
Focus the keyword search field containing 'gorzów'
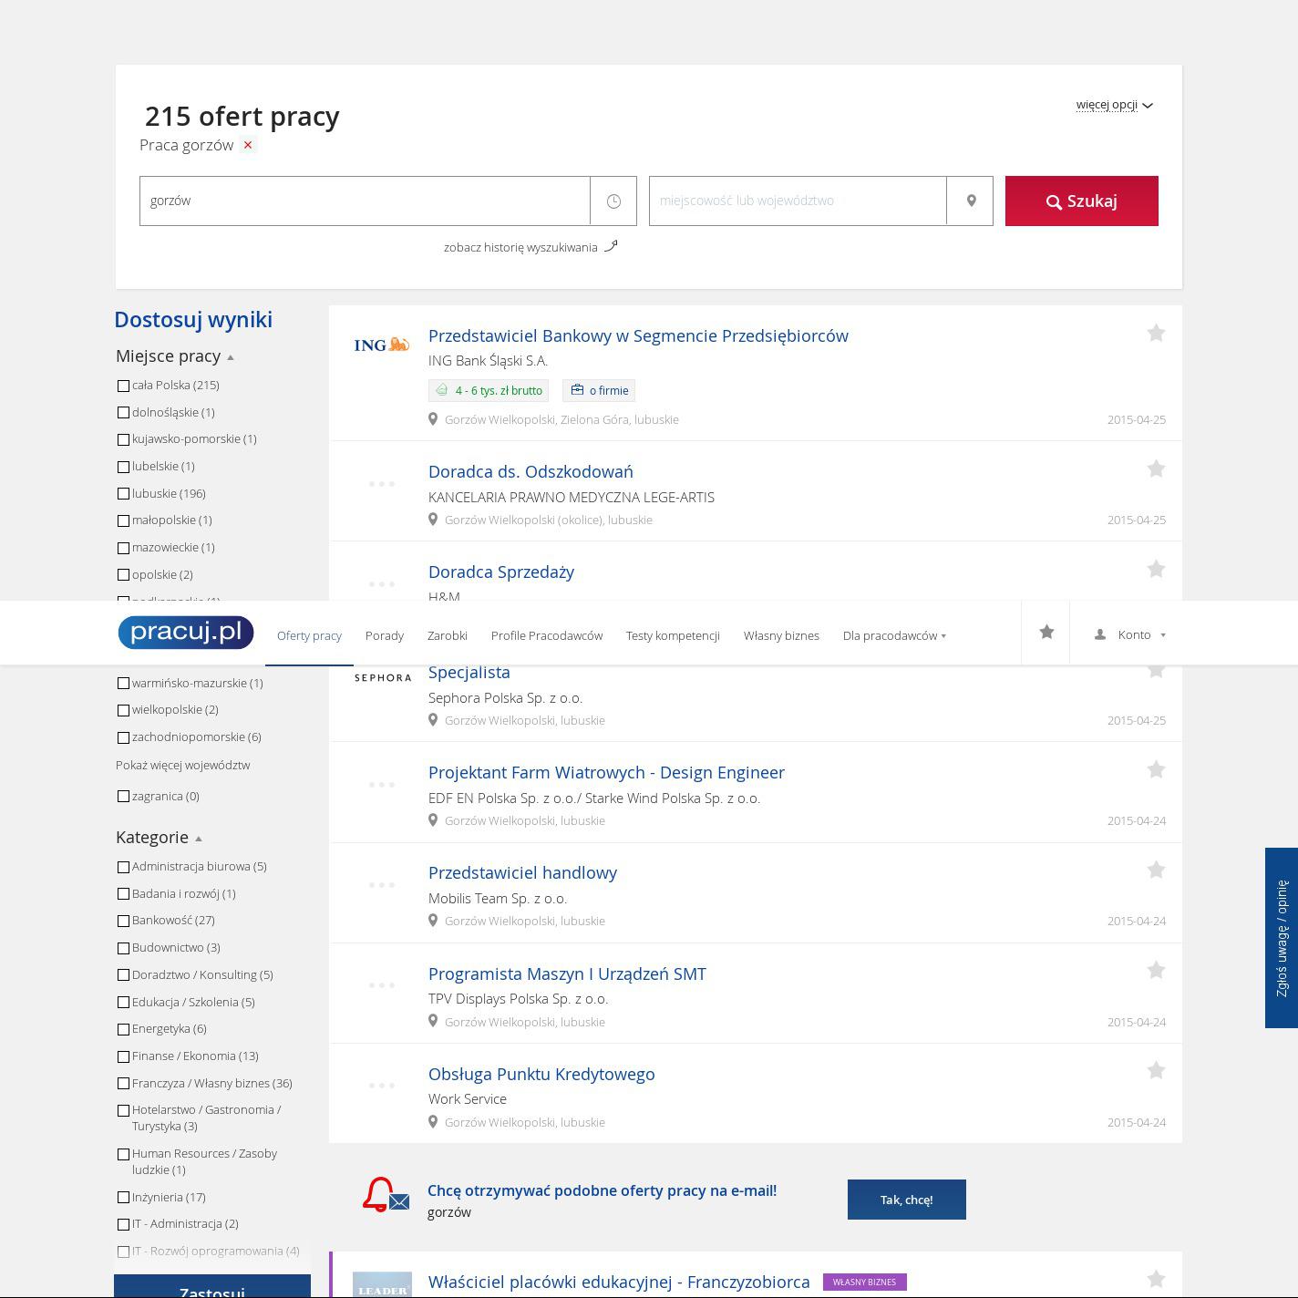pyautogui.click(x=365, y=201)
